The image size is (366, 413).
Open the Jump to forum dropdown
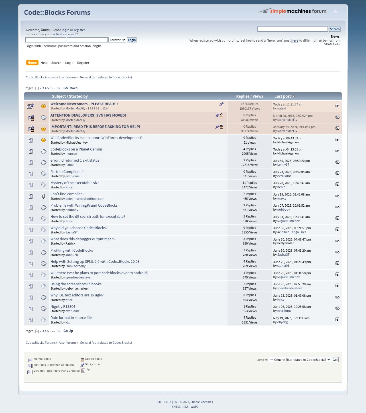[300, 360]
